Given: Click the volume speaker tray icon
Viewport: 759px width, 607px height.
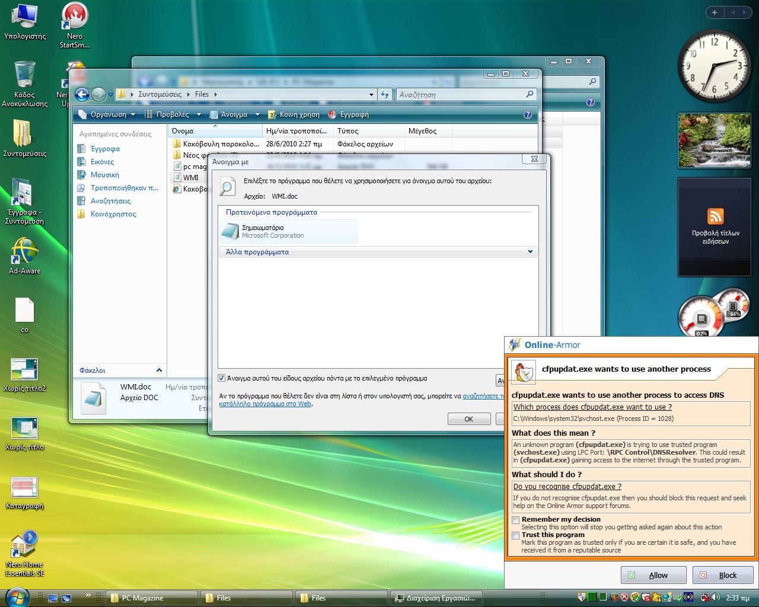Looking at the screenshot, I should coord(716,598).
